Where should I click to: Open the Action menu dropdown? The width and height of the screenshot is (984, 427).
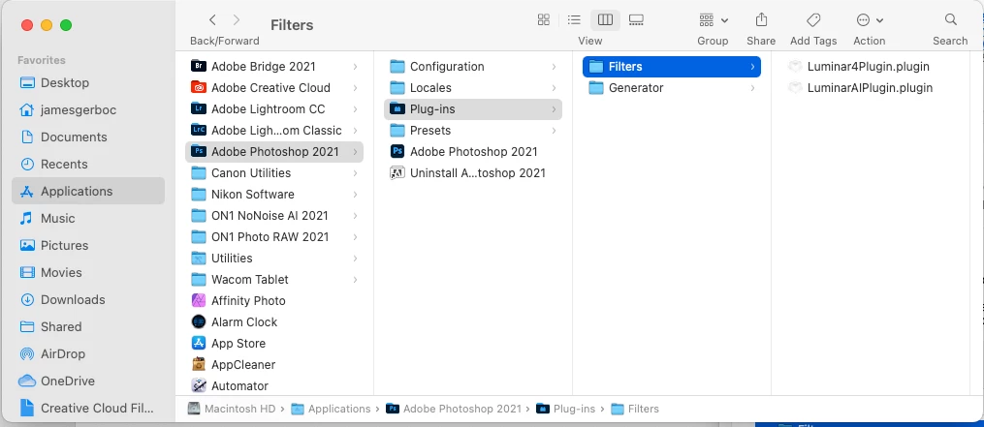click(870, 20)
